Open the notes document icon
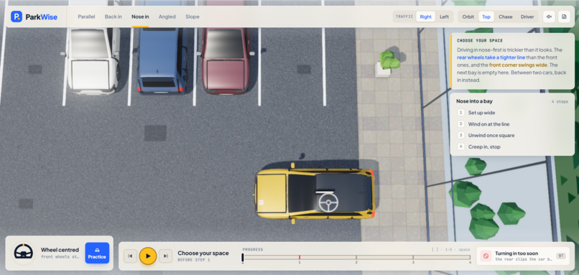This screenshot has height=275, width=579. tap(564, 17)
